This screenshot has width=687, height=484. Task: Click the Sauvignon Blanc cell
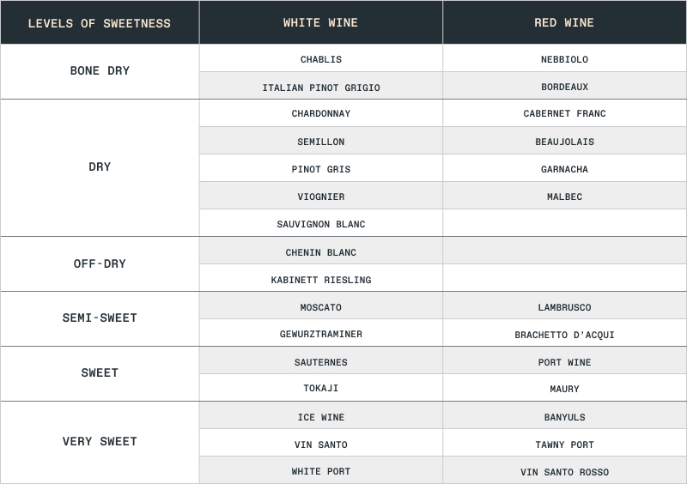[320, 223]
